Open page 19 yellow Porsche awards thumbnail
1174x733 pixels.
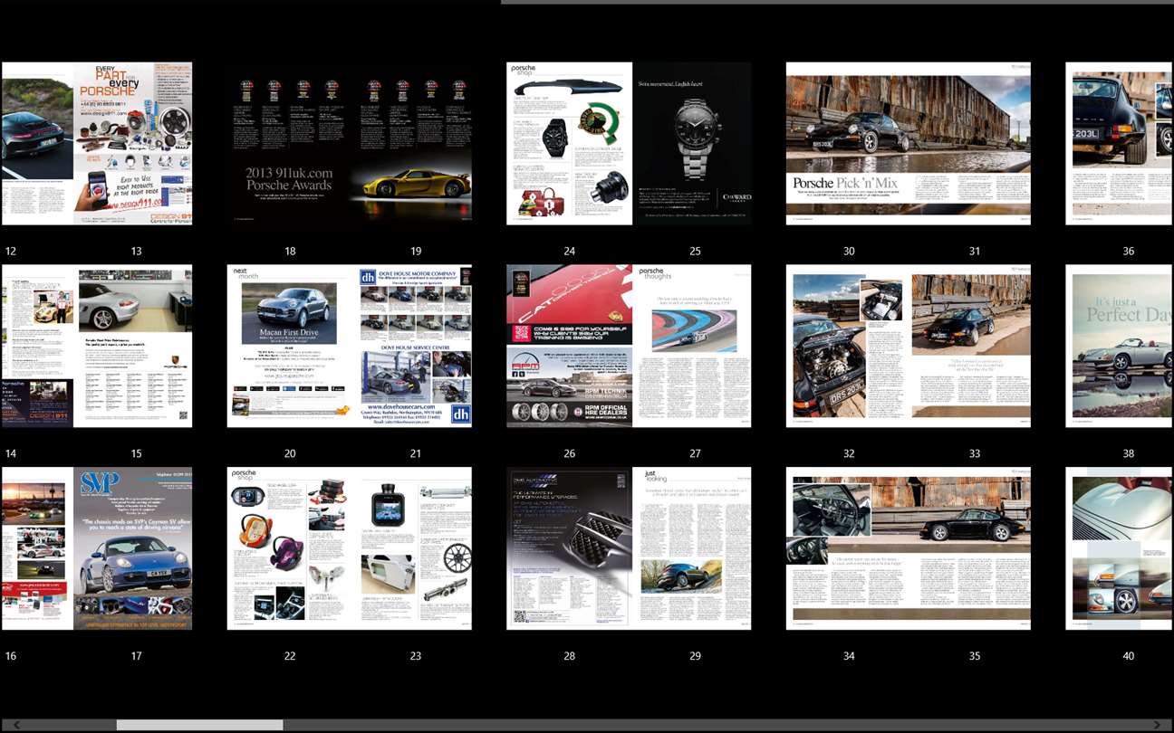coord(411,143)
